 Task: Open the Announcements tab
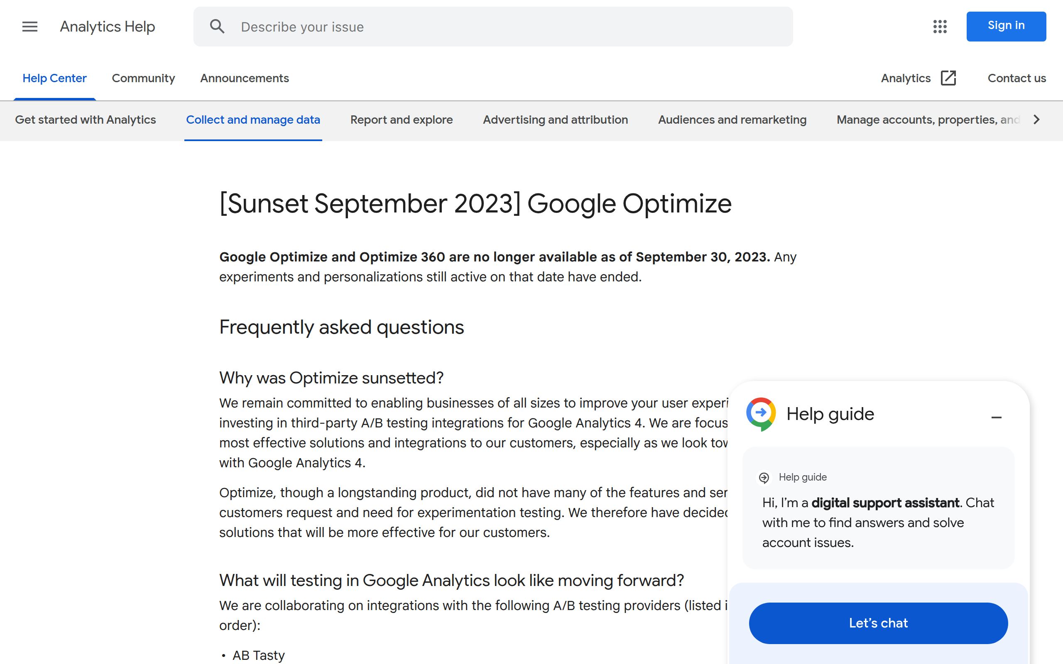244,78
